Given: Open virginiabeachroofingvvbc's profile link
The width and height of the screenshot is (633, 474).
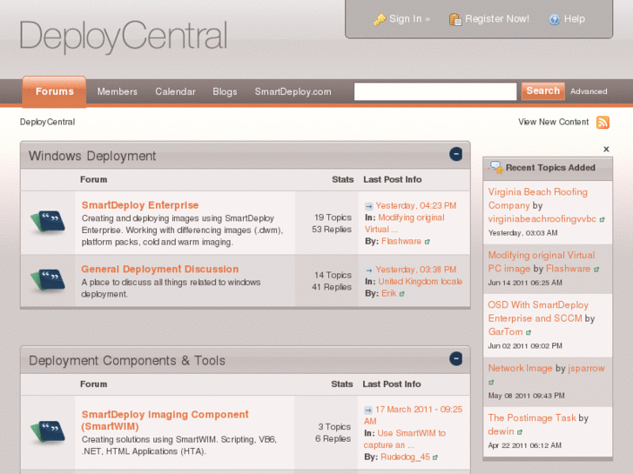Looking at the screenshot, I should [x=542, y=218].
